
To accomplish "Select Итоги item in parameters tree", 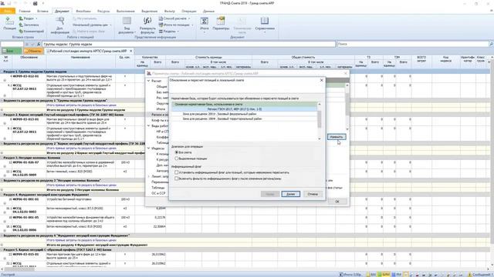I will point(161,109).
